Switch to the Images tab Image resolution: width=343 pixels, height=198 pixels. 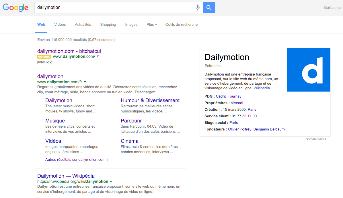point(131,25)
